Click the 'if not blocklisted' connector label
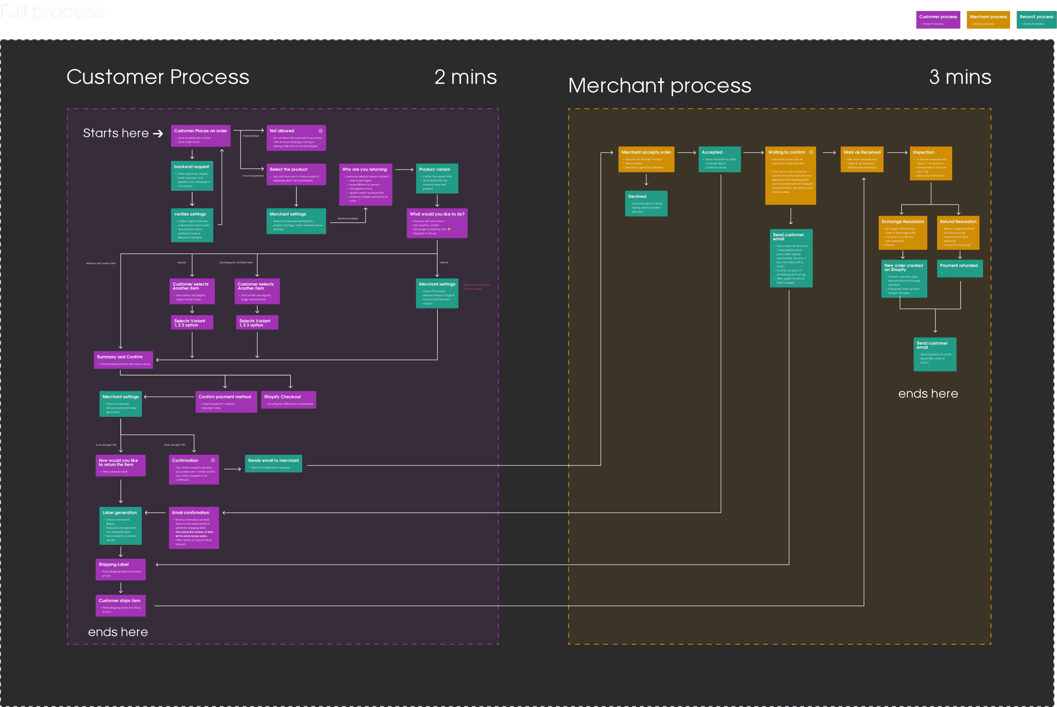 coord(253,176)
